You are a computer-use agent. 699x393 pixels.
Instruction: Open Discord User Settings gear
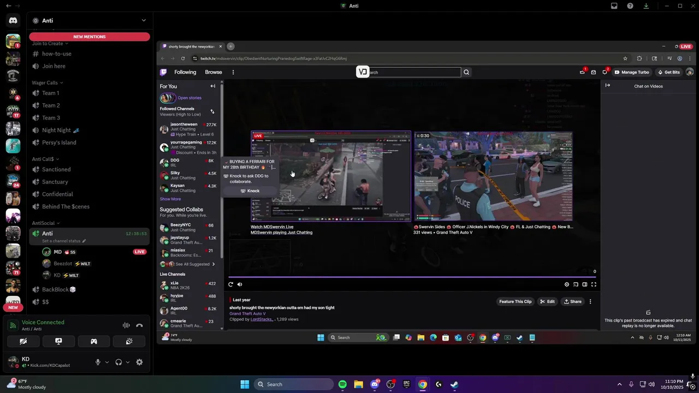click(139, 362)
